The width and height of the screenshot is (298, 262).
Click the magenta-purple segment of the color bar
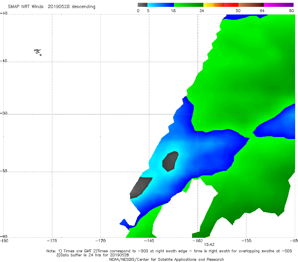279,5
